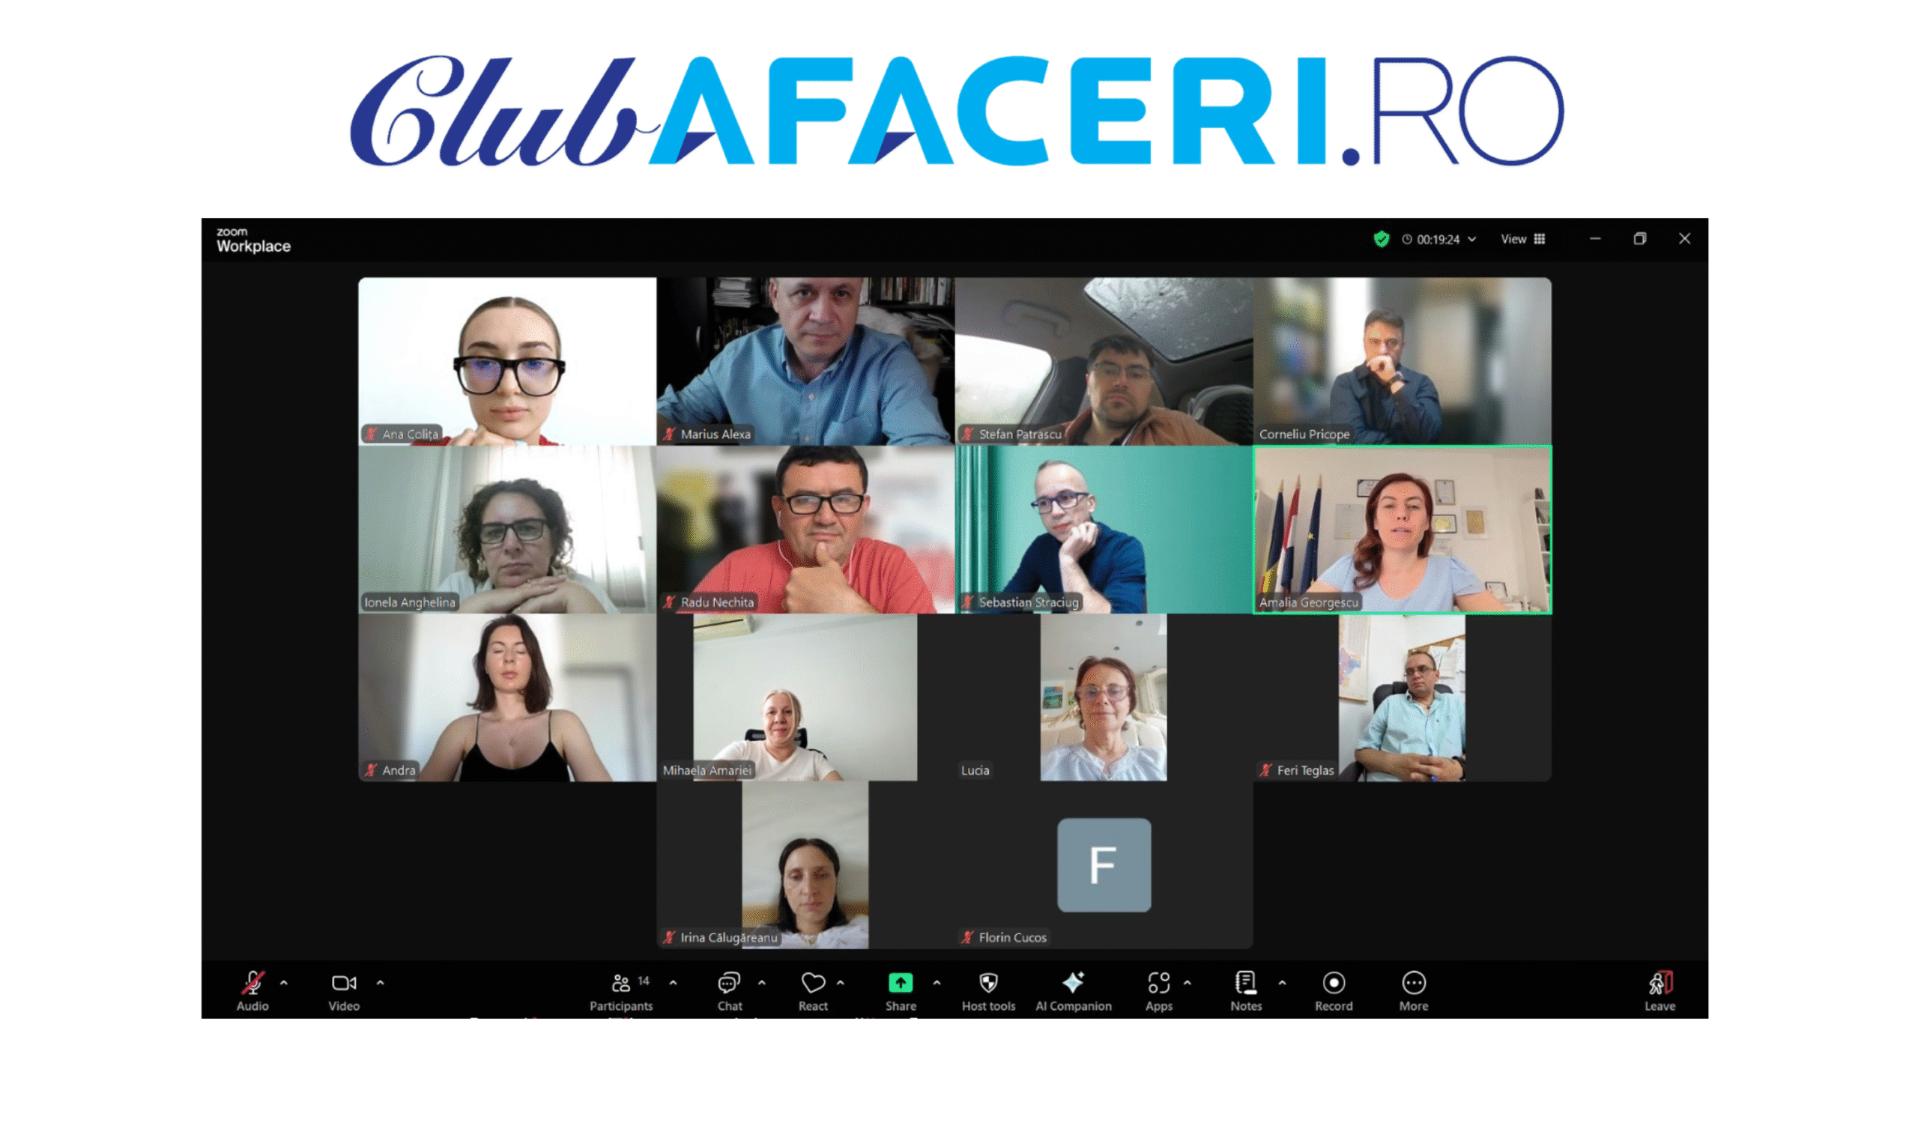The width and height of the screenshot is (1918, 1132).
Task: Select Mihaela Amariei's video tile
Action: [805, 698]
